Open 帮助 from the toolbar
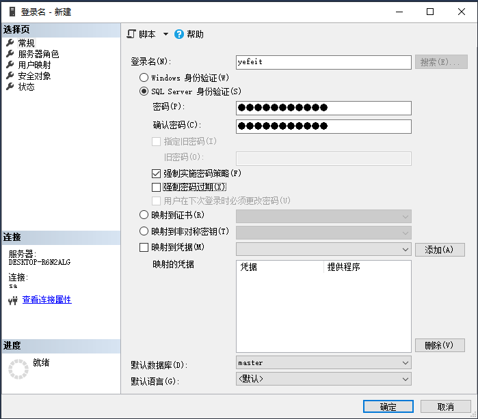478x419 pixels. (x=195, y=34)
